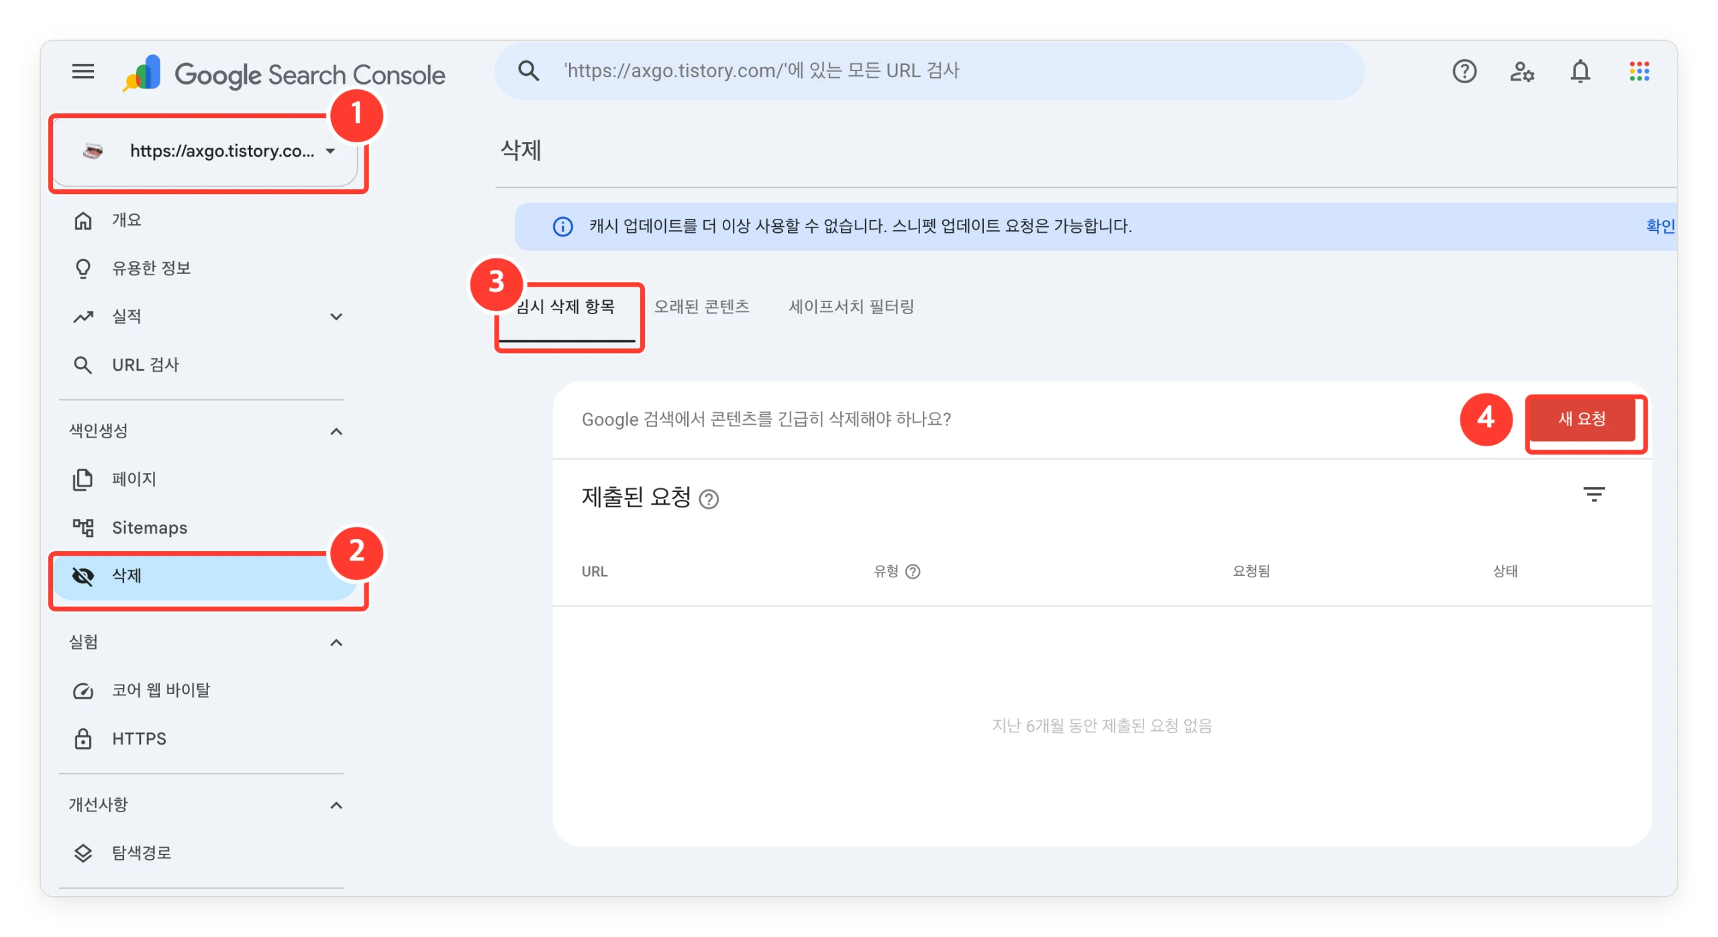Click the 상태 column header
The width and height of the screenshot is (1718, 937).
1505,571
